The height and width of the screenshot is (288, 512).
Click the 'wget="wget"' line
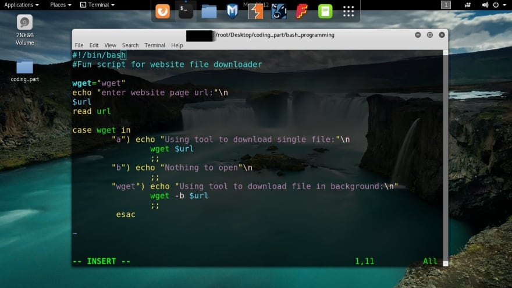pos(98,83)
